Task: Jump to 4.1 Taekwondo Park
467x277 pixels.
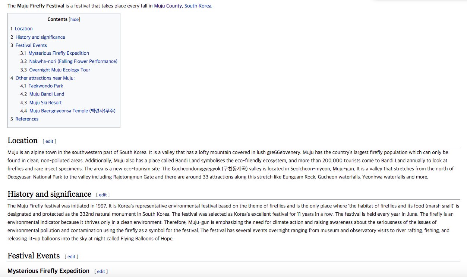Action: (42, 86)
